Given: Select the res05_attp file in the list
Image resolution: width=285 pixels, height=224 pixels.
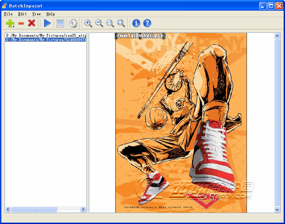Looking at the screenshot, I should [x=46, y=36].
